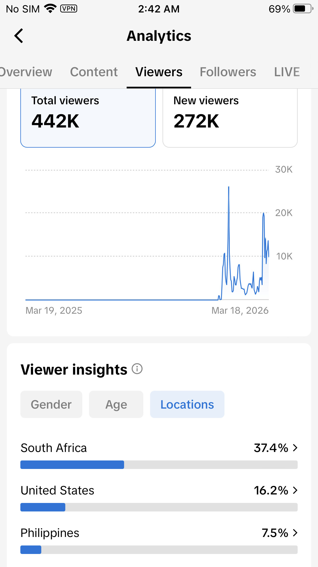Switch to the Overview tab
The image size is (318, 567).
click(26, 72)
